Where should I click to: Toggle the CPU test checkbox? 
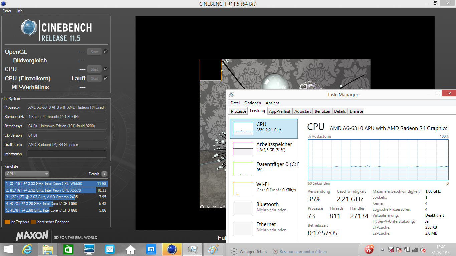coord(105,69)
